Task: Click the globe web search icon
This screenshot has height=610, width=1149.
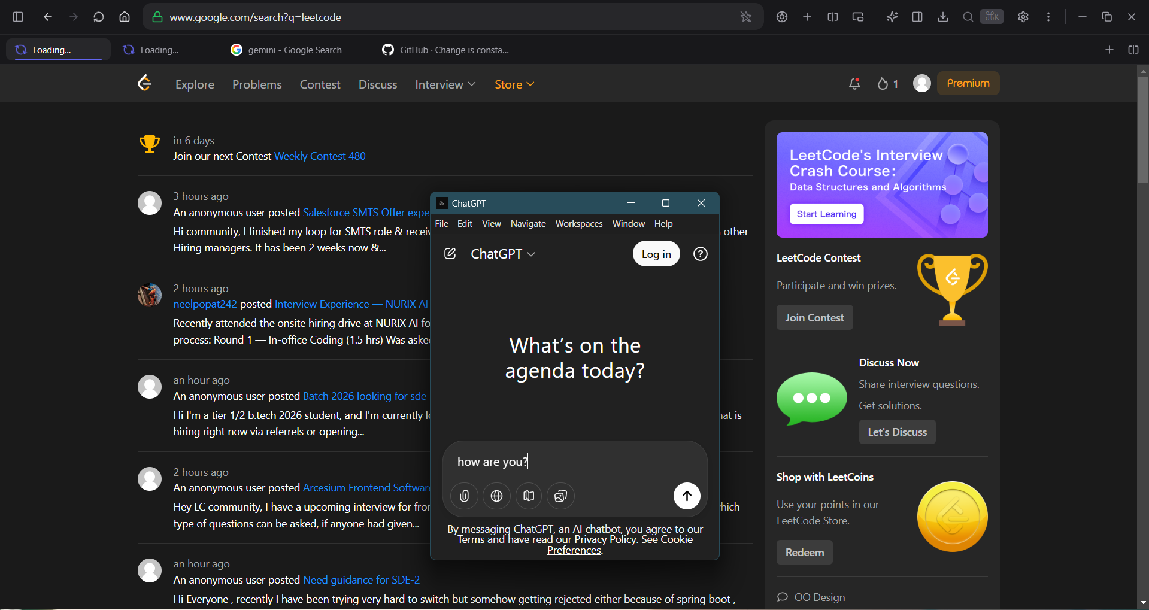Action: coord(496,496)
